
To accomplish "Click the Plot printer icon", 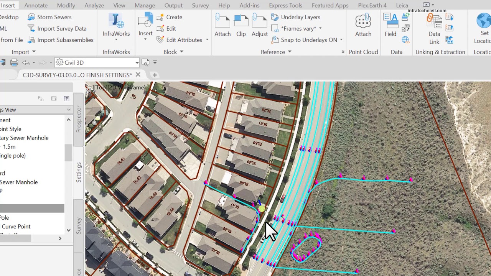I will (14, 62).
